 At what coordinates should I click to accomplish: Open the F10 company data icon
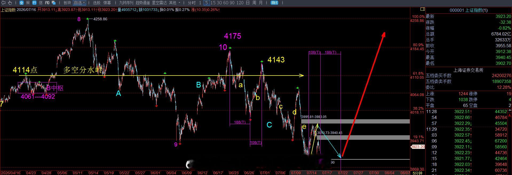[x=47, y=3]
